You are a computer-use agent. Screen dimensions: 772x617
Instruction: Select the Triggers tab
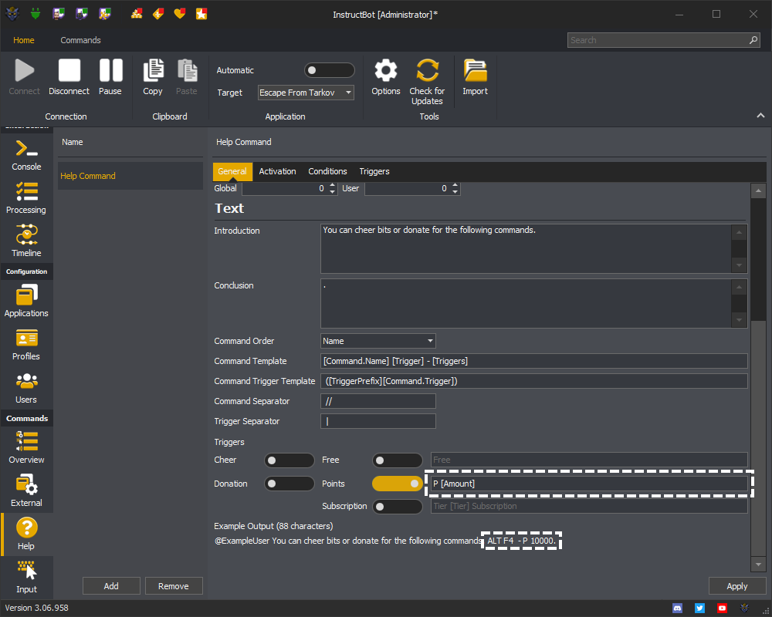click(374, 171)
